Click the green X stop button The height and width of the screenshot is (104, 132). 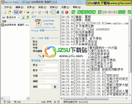(90, 12)
